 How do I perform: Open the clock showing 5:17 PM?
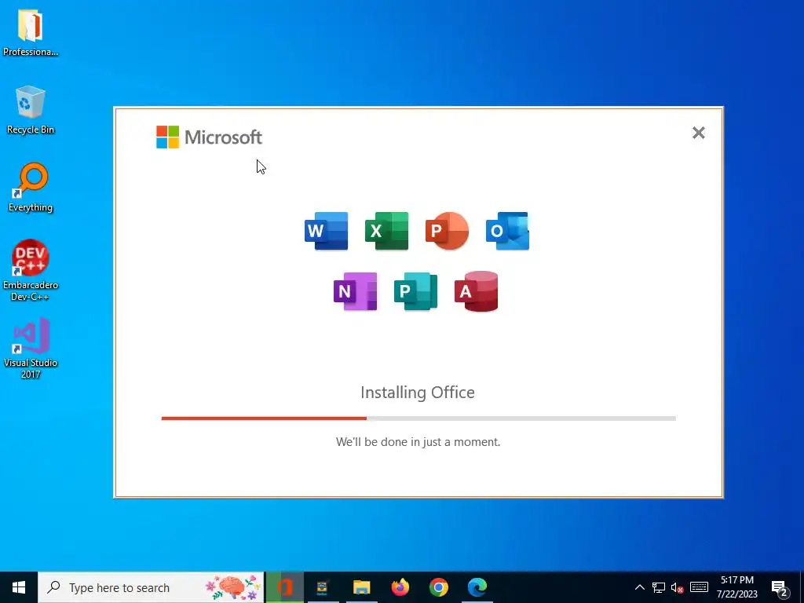[736, 587]
